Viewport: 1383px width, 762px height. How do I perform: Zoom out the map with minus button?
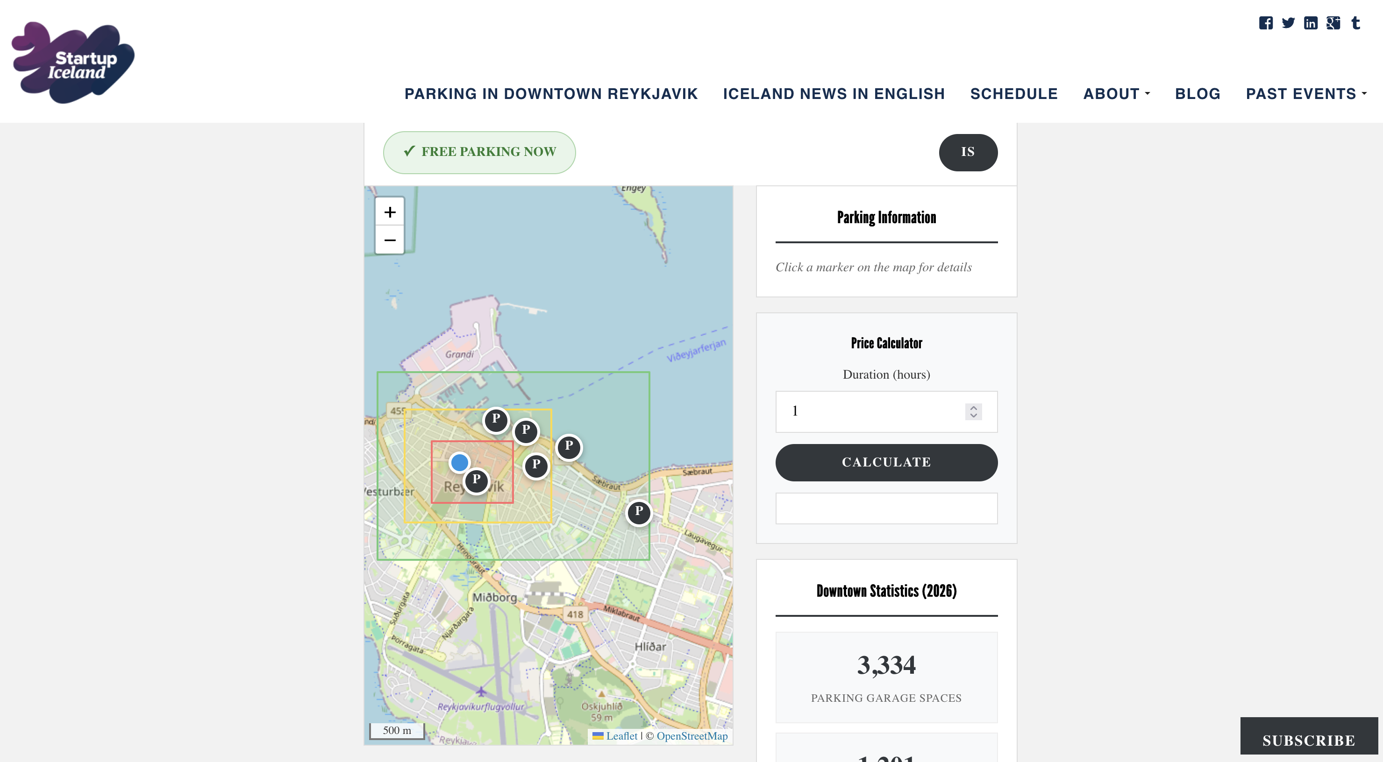(x=390, y=240)
